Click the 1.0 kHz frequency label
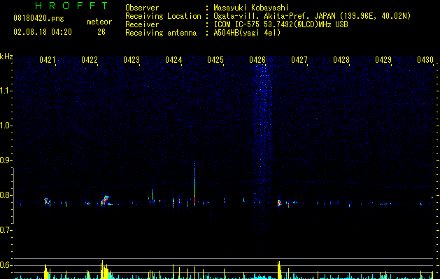 click(5, 126)
